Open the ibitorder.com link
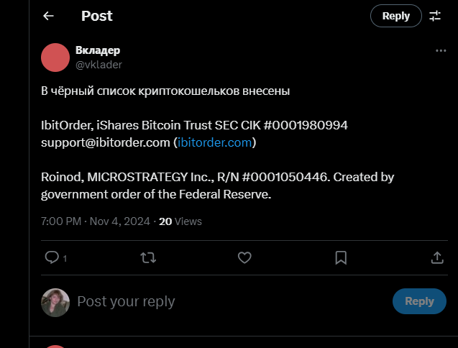 click(x=215, y=142)
